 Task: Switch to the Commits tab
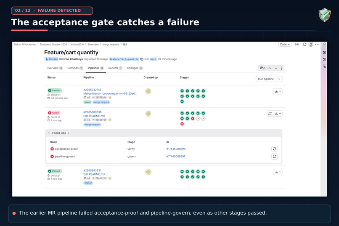75,68
